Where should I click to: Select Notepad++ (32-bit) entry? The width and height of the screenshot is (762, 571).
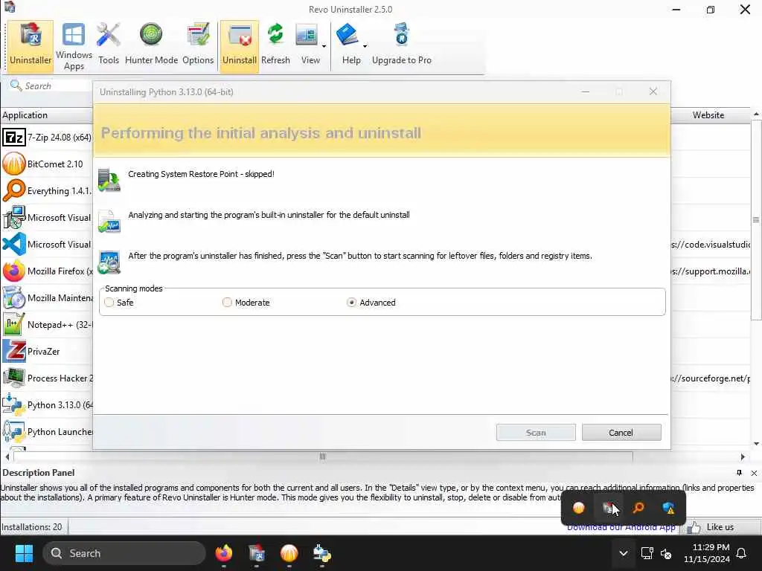click(47, 324)
